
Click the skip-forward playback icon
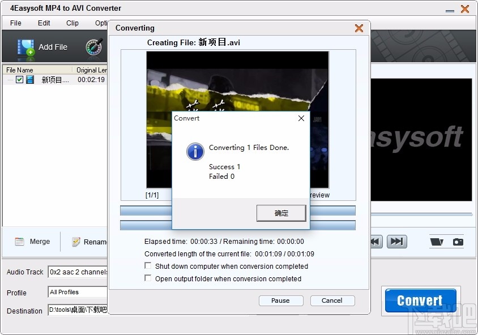pyautogui.click(x=396, y=241)
